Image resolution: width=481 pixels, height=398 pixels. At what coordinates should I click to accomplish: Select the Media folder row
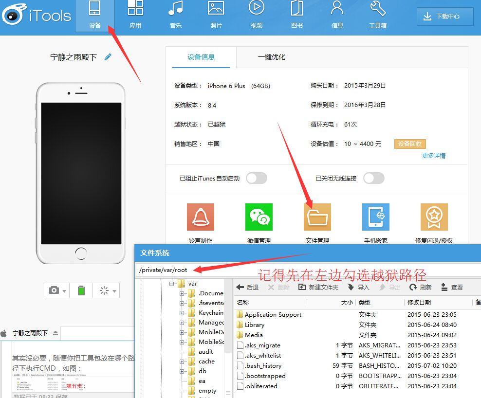357,335
